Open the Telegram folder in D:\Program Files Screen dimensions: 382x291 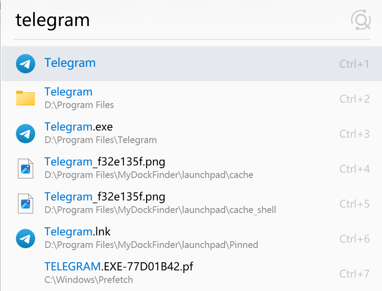191,99
